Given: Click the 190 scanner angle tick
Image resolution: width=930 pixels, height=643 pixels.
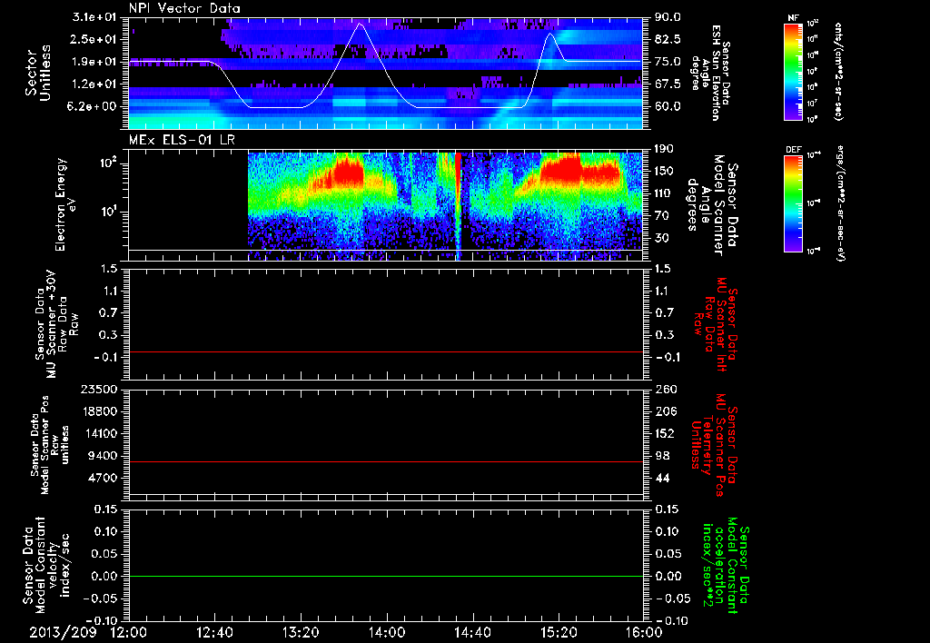Looking at the screenshot, I should 664,149.
